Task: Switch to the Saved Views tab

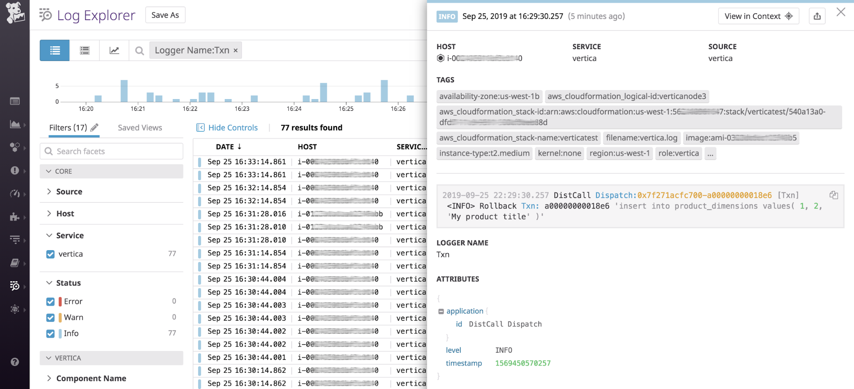Action: click(x=140, y=127)
